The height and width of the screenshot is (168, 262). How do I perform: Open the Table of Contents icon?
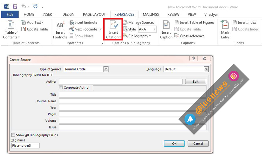pyautogui.click(x=11, y=25)
